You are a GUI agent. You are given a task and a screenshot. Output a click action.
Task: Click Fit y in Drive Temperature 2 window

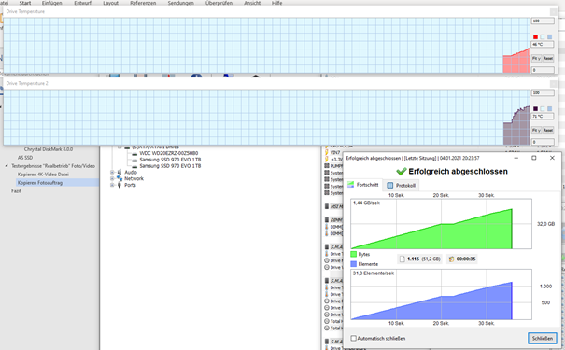click(536, 130)
